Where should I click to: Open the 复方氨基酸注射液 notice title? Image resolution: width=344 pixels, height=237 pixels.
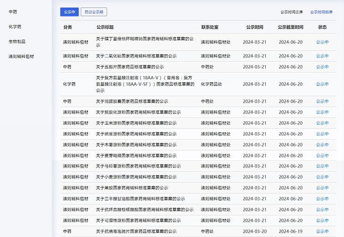(145, 84)
